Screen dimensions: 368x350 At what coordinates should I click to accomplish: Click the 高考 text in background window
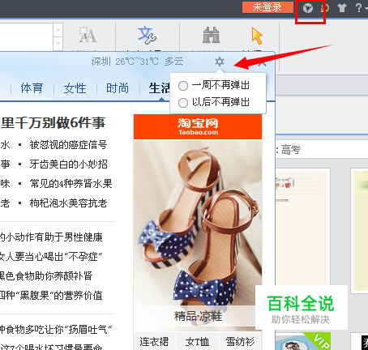click(291, 150)
